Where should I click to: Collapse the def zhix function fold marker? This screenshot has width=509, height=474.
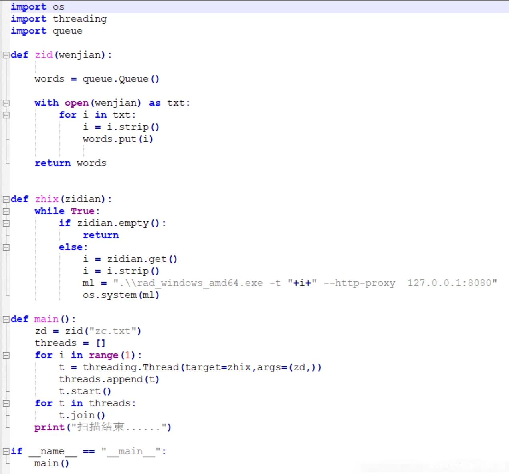[x=6, y=199]
